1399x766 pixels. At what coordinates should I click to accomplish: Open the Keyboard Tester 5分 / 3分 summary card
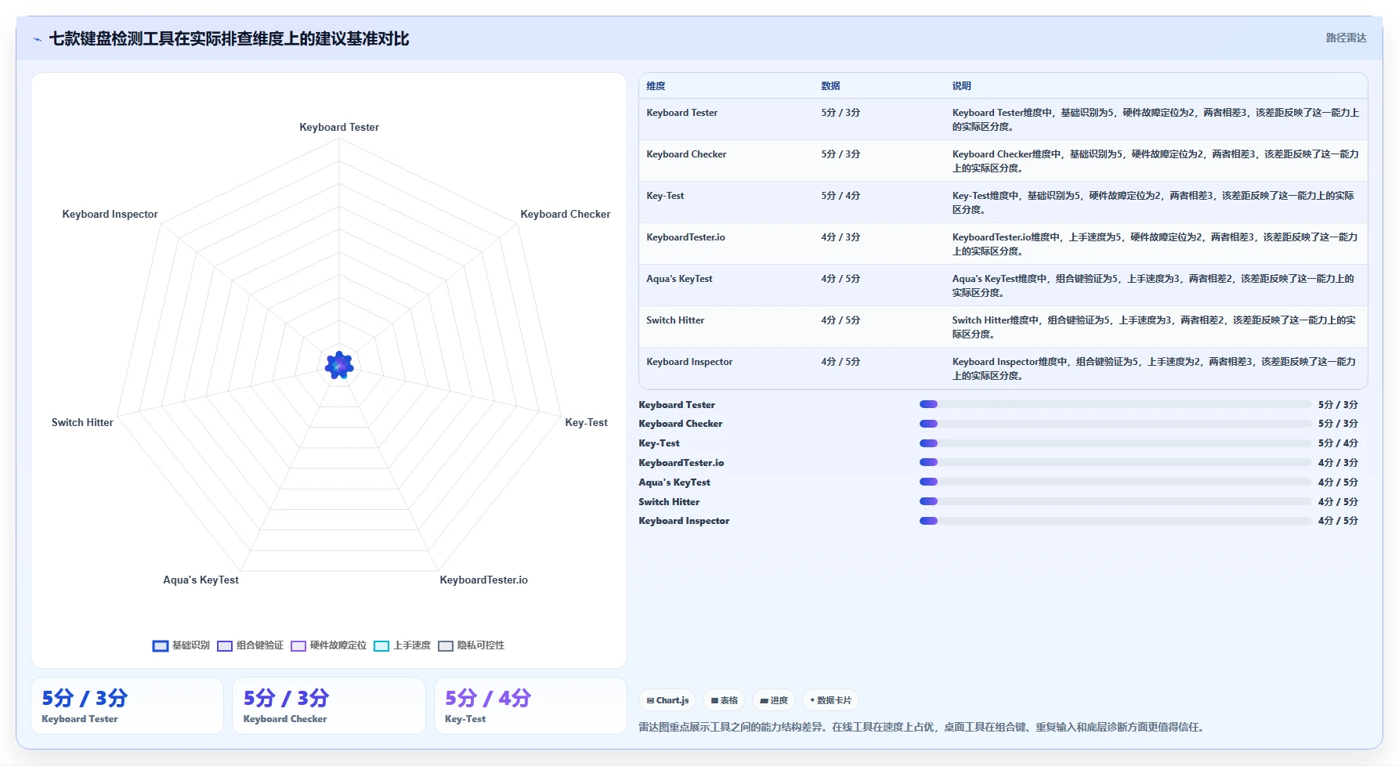[x=127, y=706]
